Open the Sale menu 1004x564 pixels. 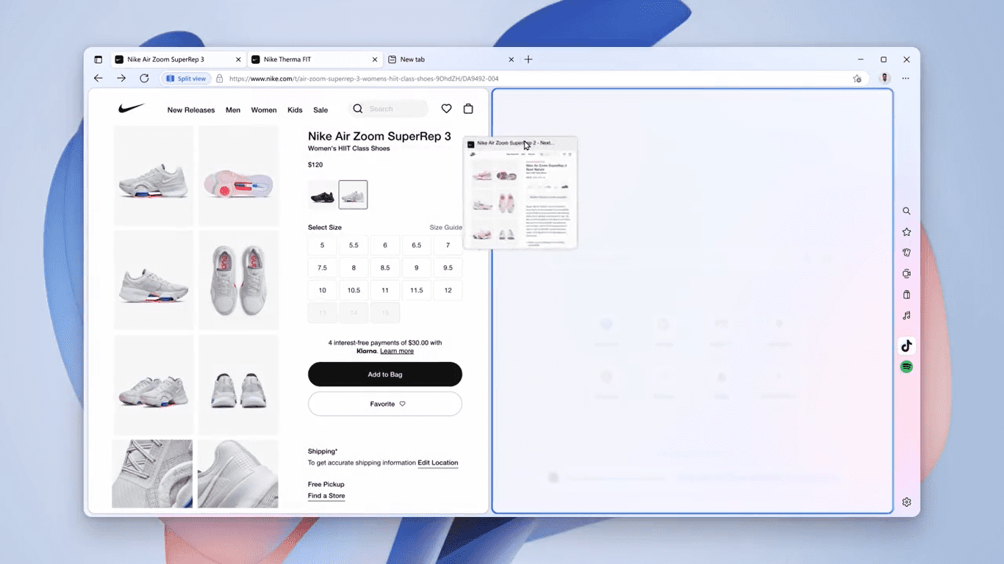[320, 110]
